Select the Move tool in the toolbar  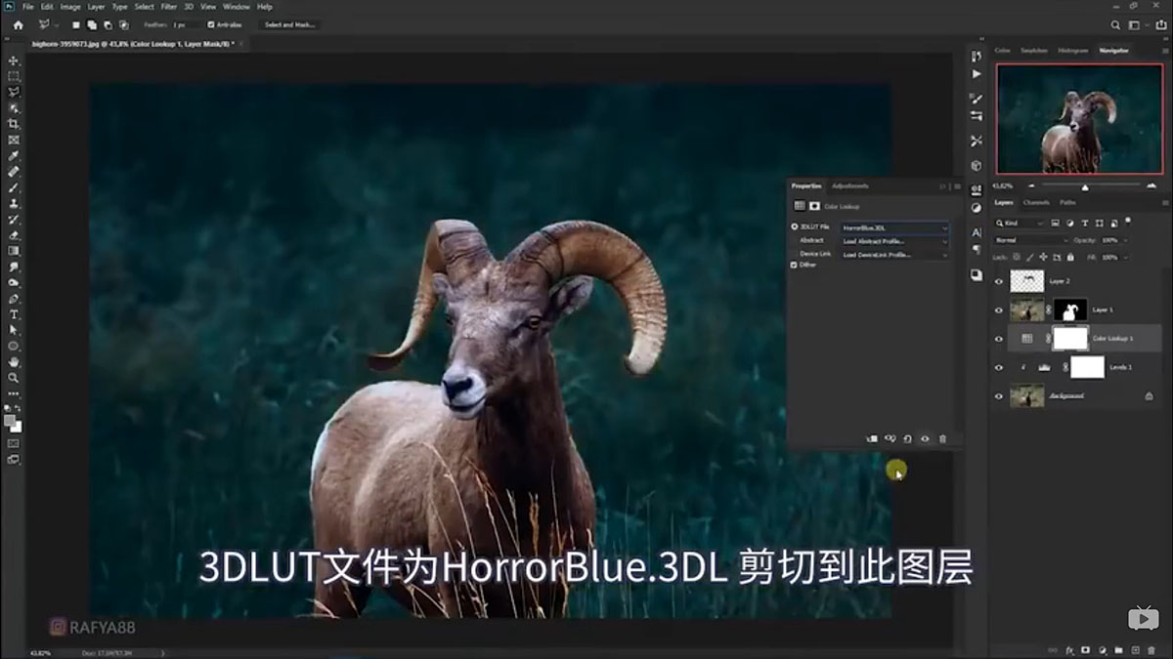(14, 59)
